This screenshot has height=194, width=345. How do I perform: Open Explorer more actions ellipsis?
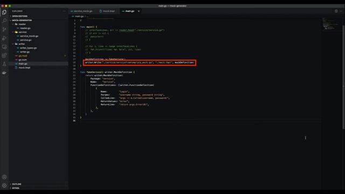pos(64,11)
